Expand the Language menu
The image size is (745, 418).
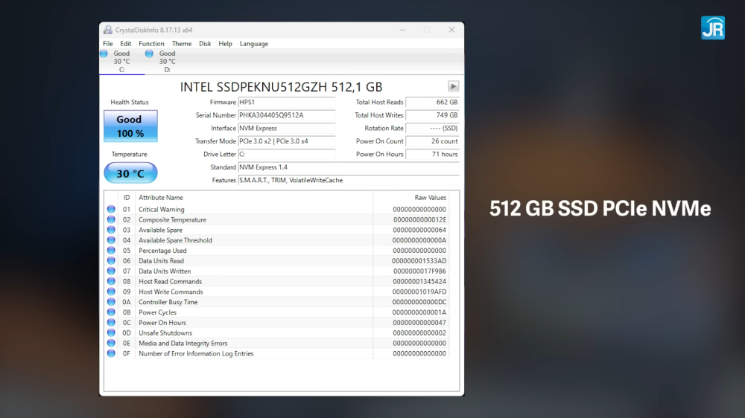click(253, 44)
